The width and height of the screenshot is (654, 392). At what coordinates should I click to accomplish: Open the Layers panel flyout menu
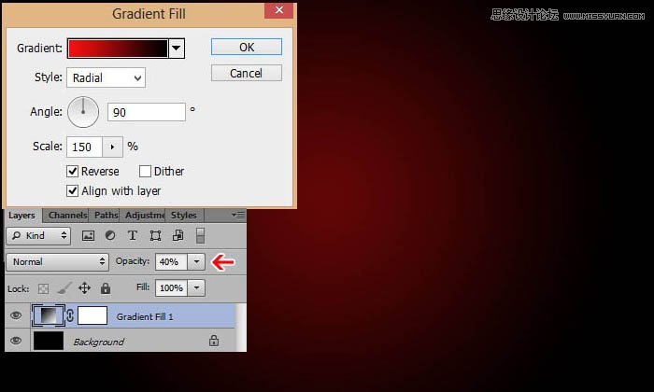[238, 215]
